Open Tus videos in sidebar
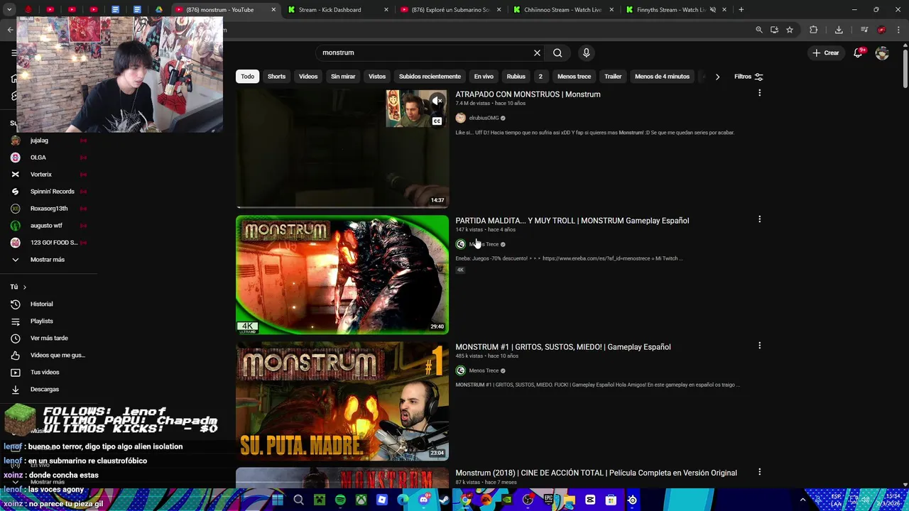The width and height of the screenshot is (909, 511). 48,372
